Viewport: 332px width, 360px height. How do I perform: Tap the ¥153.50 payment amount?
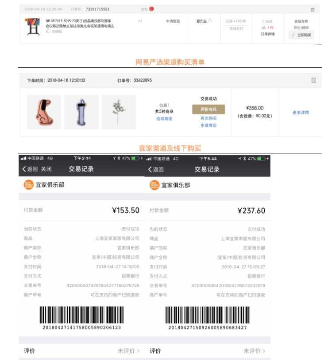coord(126,210)
